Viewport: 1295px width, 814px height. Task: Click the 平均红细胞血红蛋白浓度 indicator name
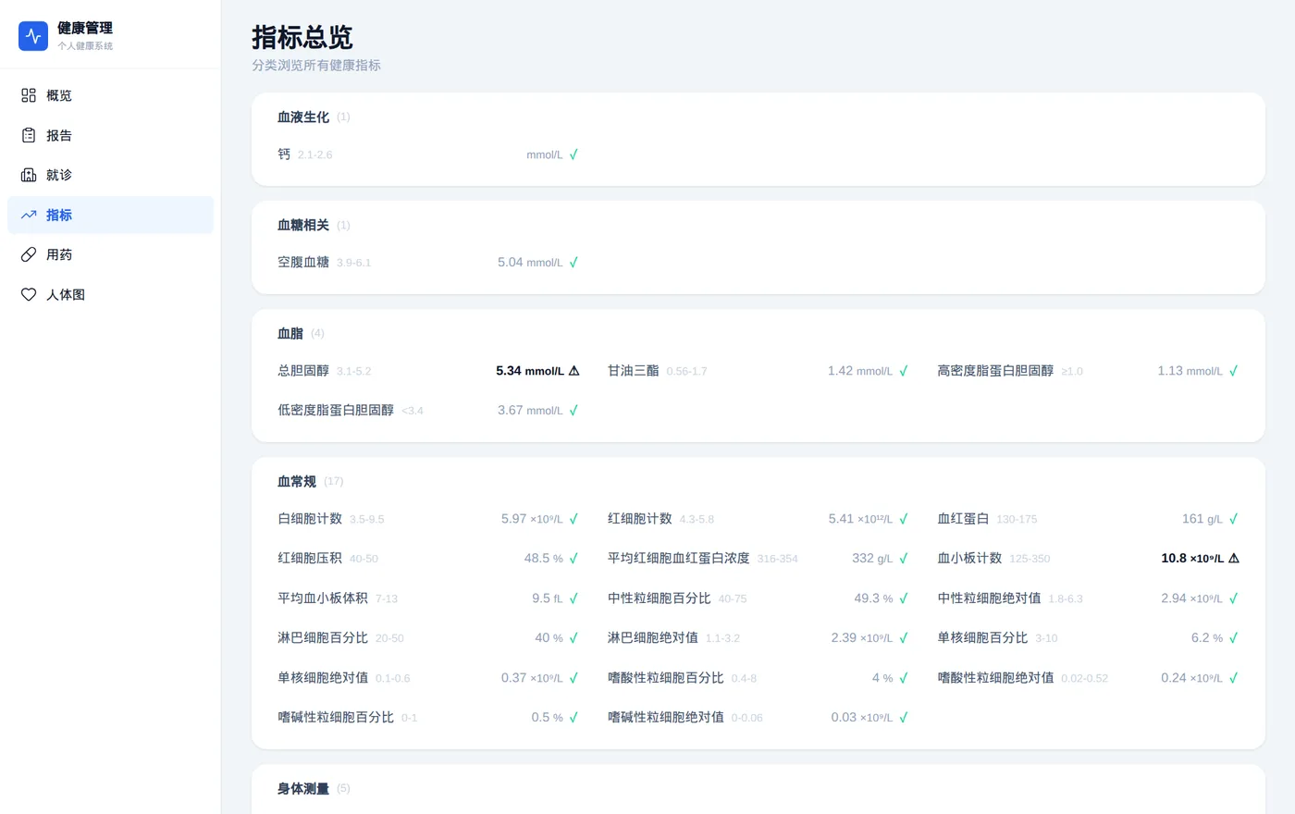tap(678, 559)
